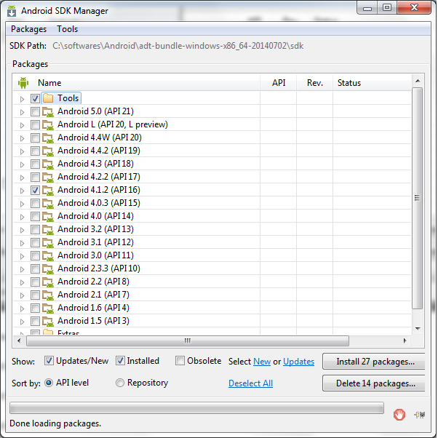Check the Android 2.2 (API 8) checkbox

pyautogui.click(x=35, y=282)
